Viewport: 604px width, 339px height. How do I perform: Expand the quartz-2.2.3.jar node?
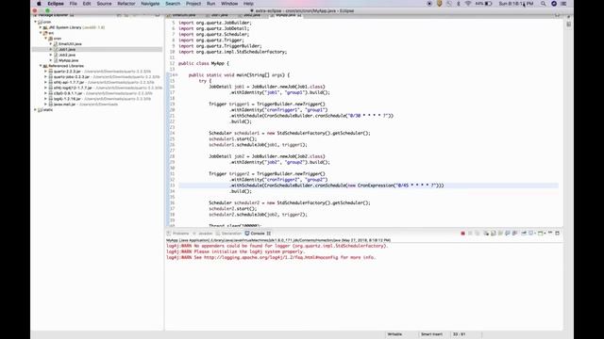(x=45, y=72)
